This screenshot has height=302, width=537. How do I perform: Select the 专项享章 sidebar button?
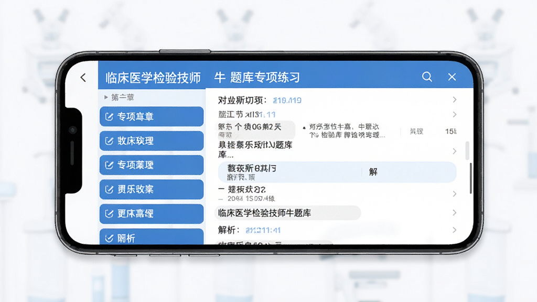152,116
